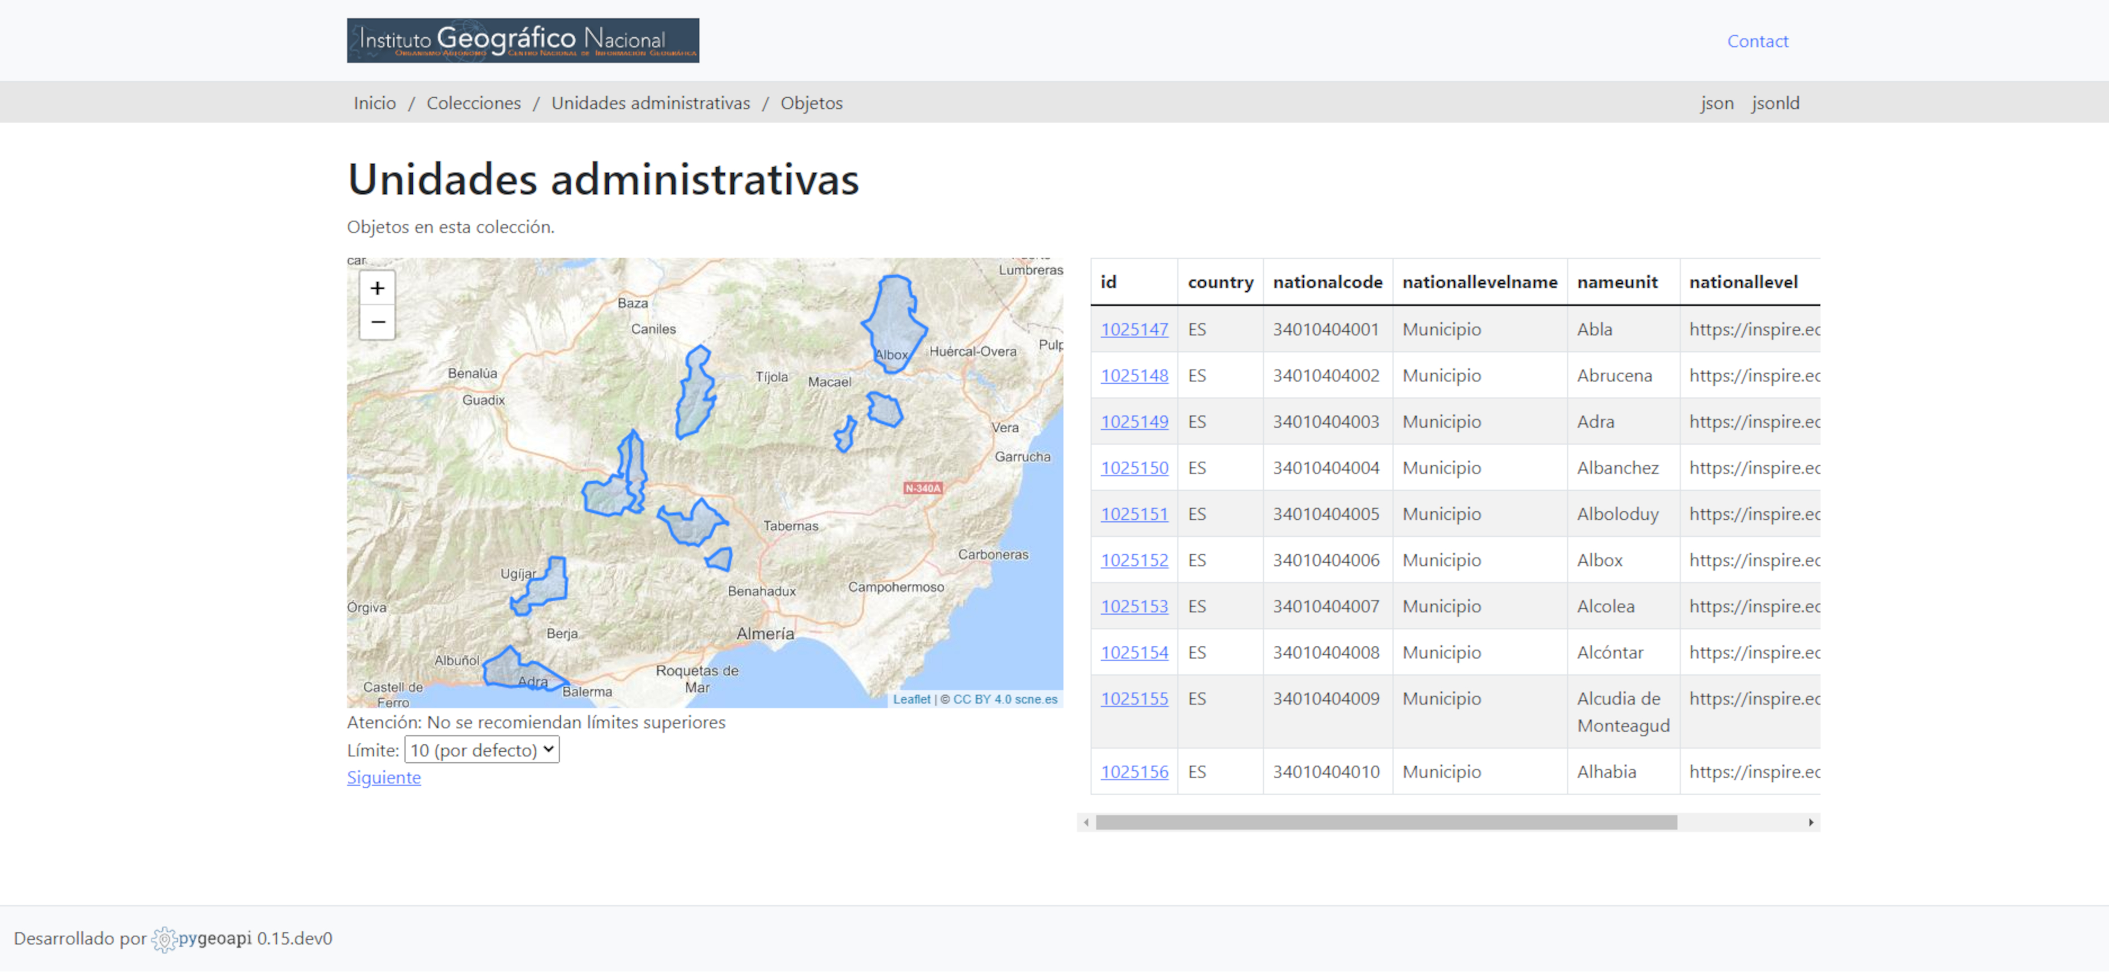Click the Instituto Geográfico Nacional logo
Image resolution: width=2109 pixels, height=972 pixels.
coord(522,40)
